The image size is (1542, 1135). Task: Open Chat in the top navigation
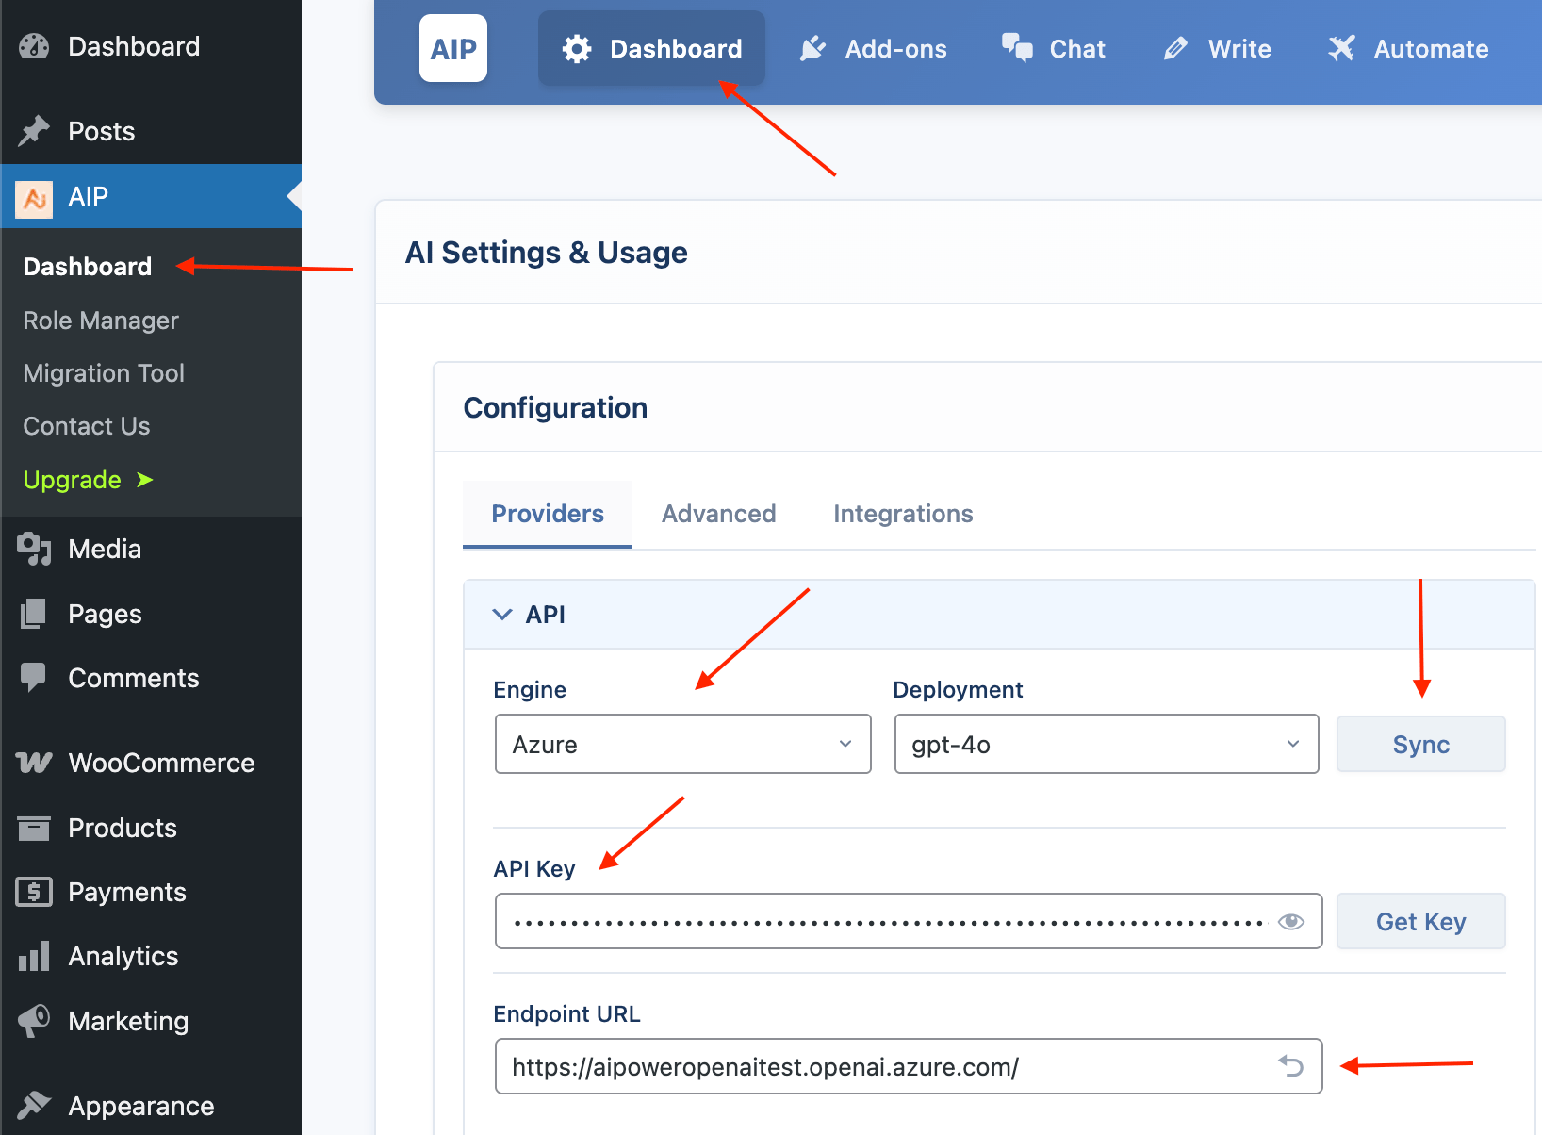tap(1054, 49)
